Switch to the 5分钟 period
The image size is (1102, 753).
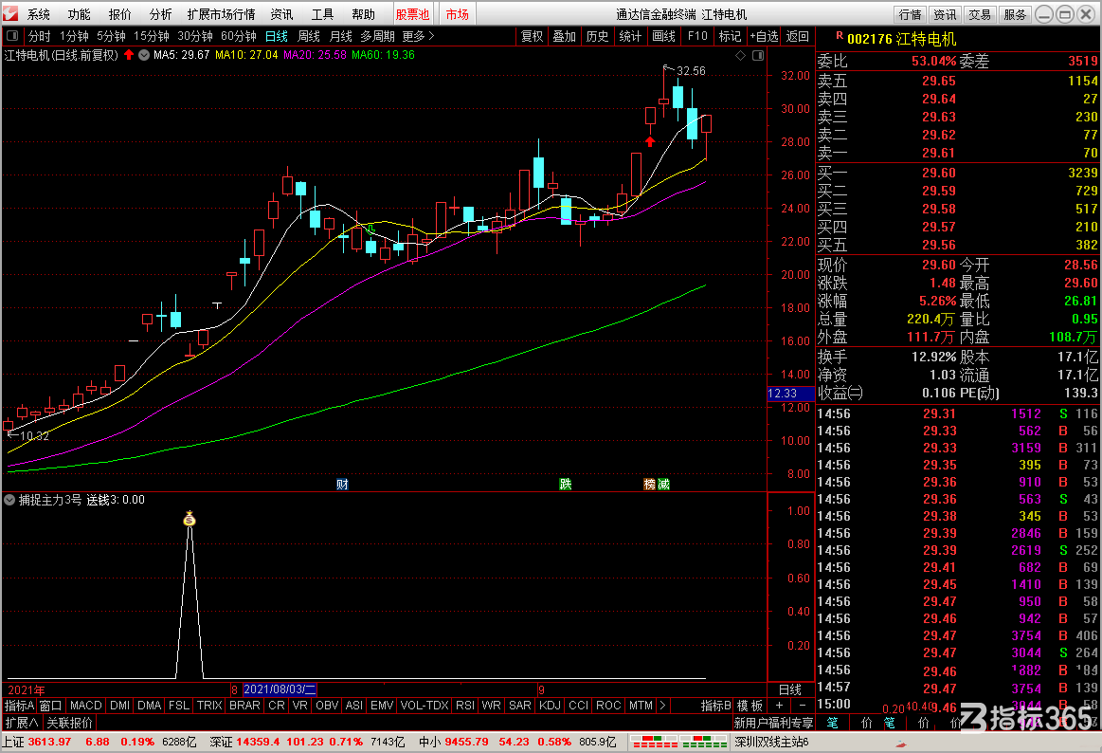click(111, 36)
